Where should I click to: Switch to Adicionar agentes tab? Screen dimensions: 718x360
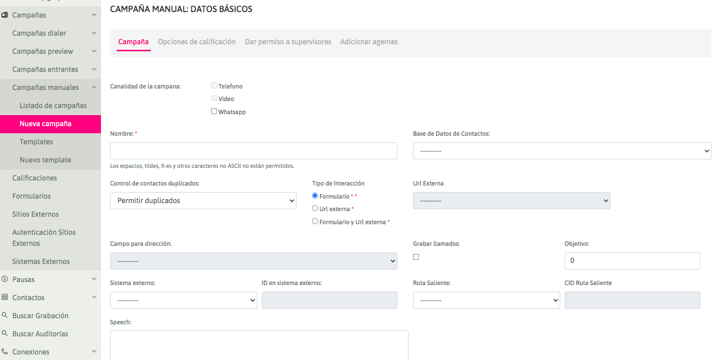point(369,42)
